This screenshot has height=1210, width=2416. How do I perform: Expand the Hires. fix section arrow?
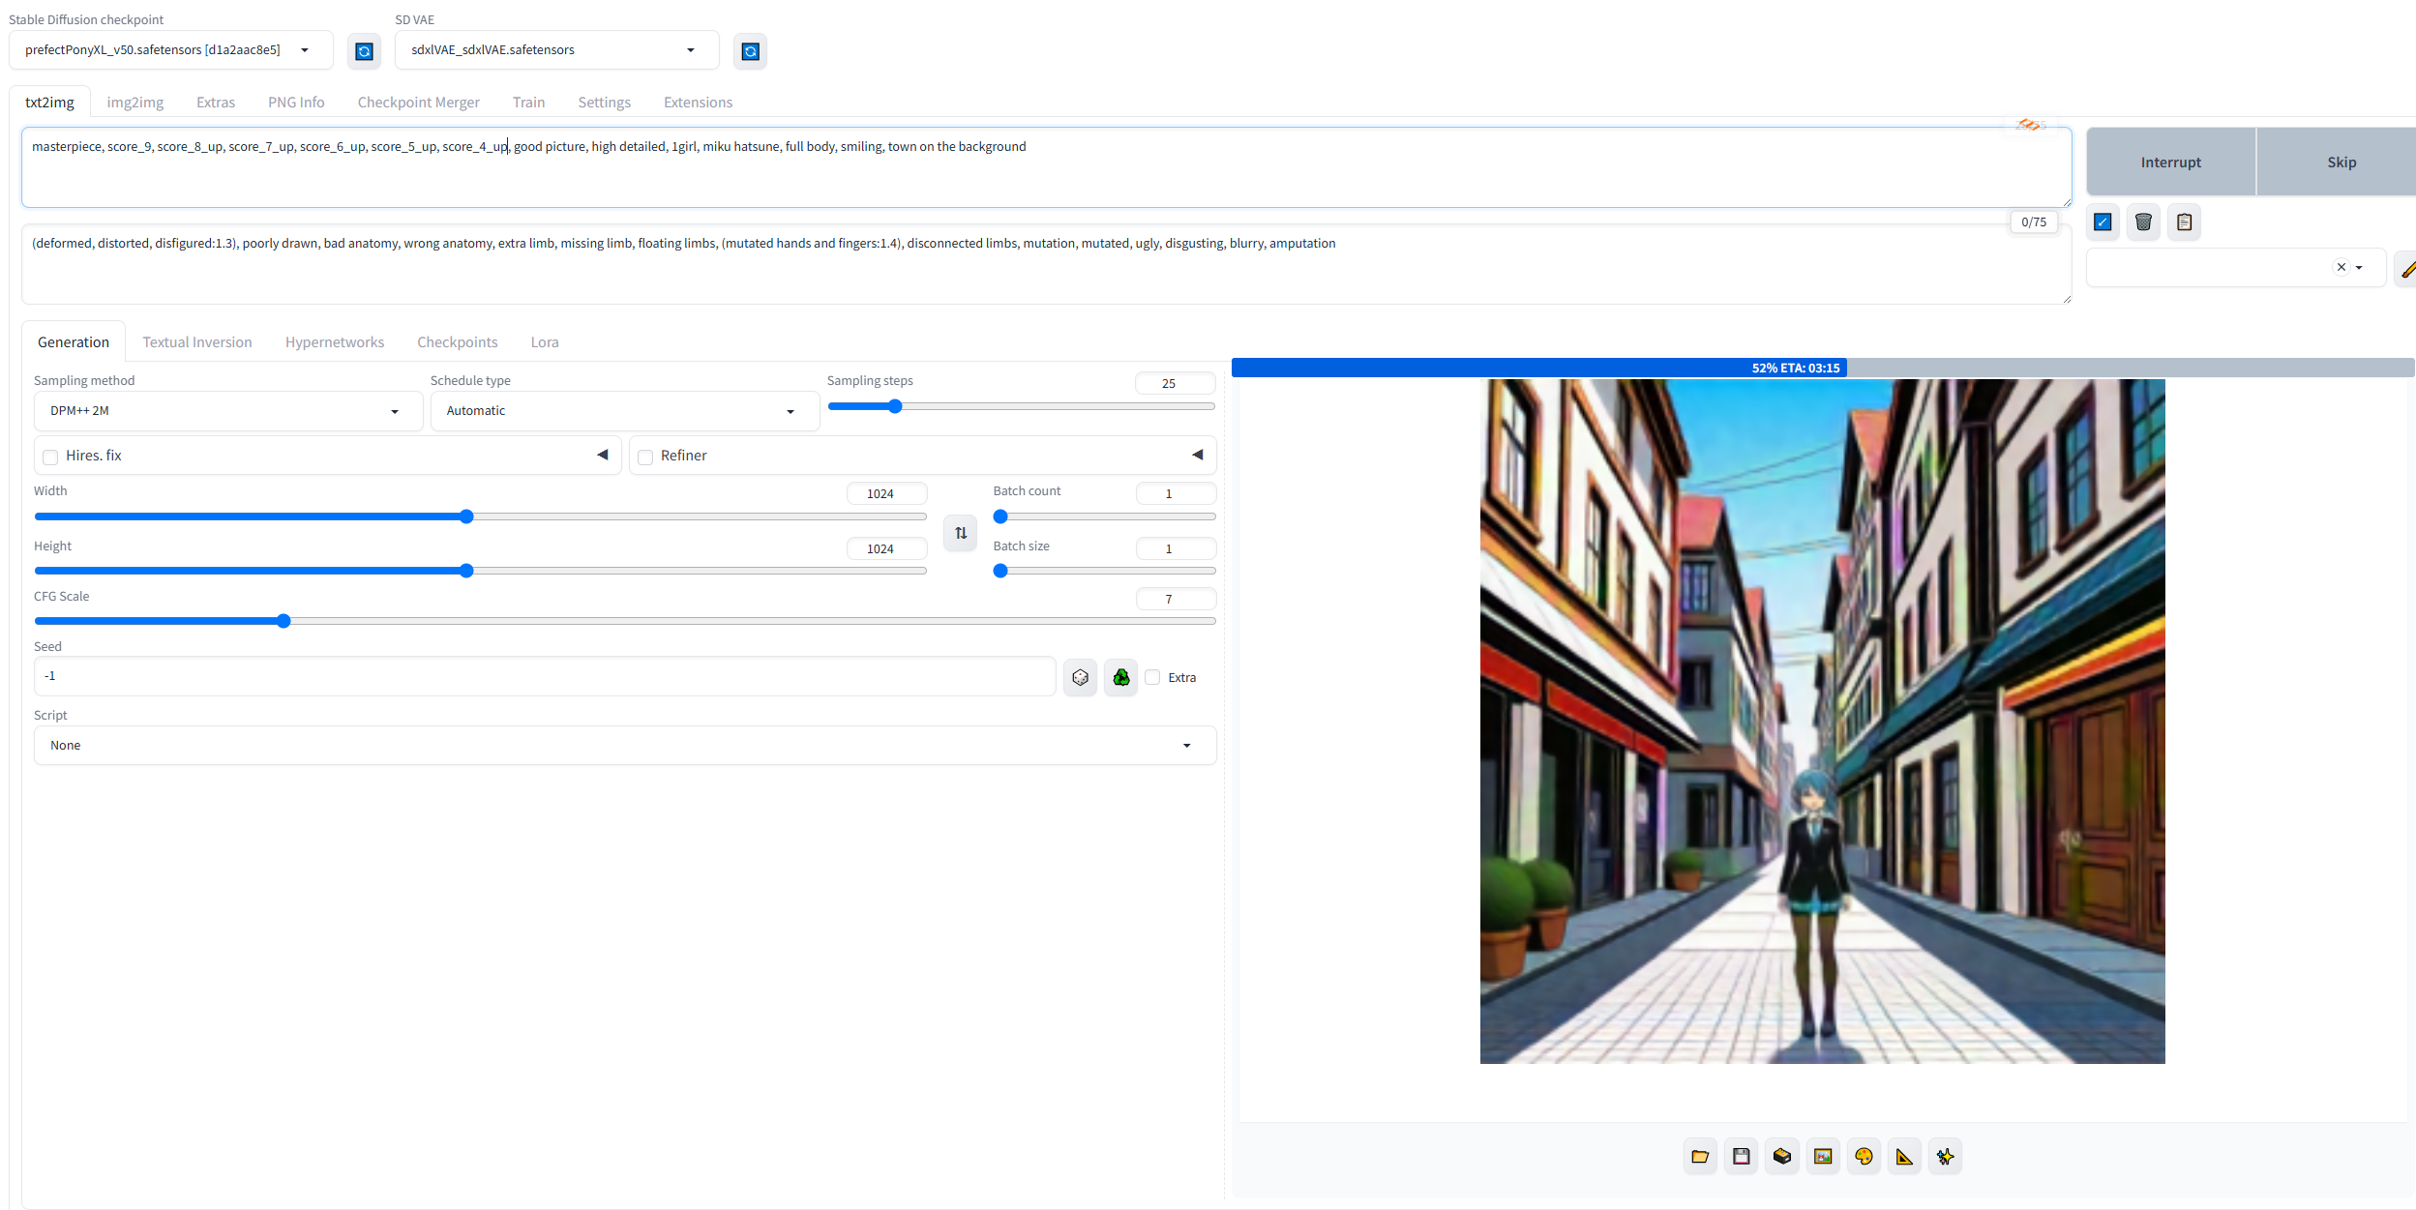[x=603, y=455]
